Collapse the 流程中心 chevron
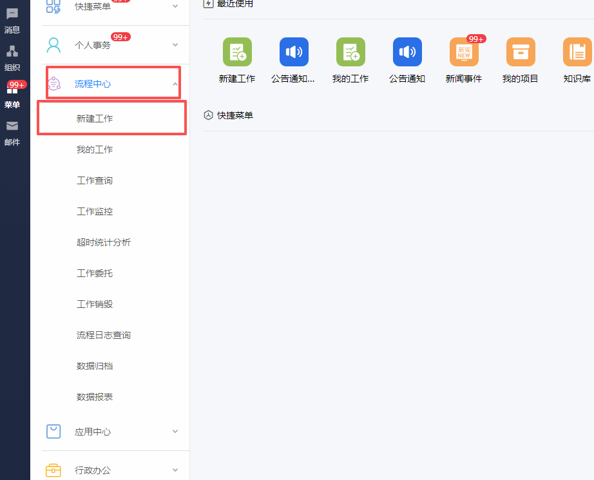 (x=175, y=84)
